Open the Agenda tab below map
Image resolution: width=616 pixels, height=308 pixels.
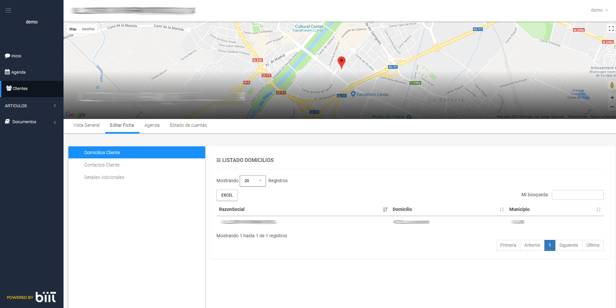152,125
